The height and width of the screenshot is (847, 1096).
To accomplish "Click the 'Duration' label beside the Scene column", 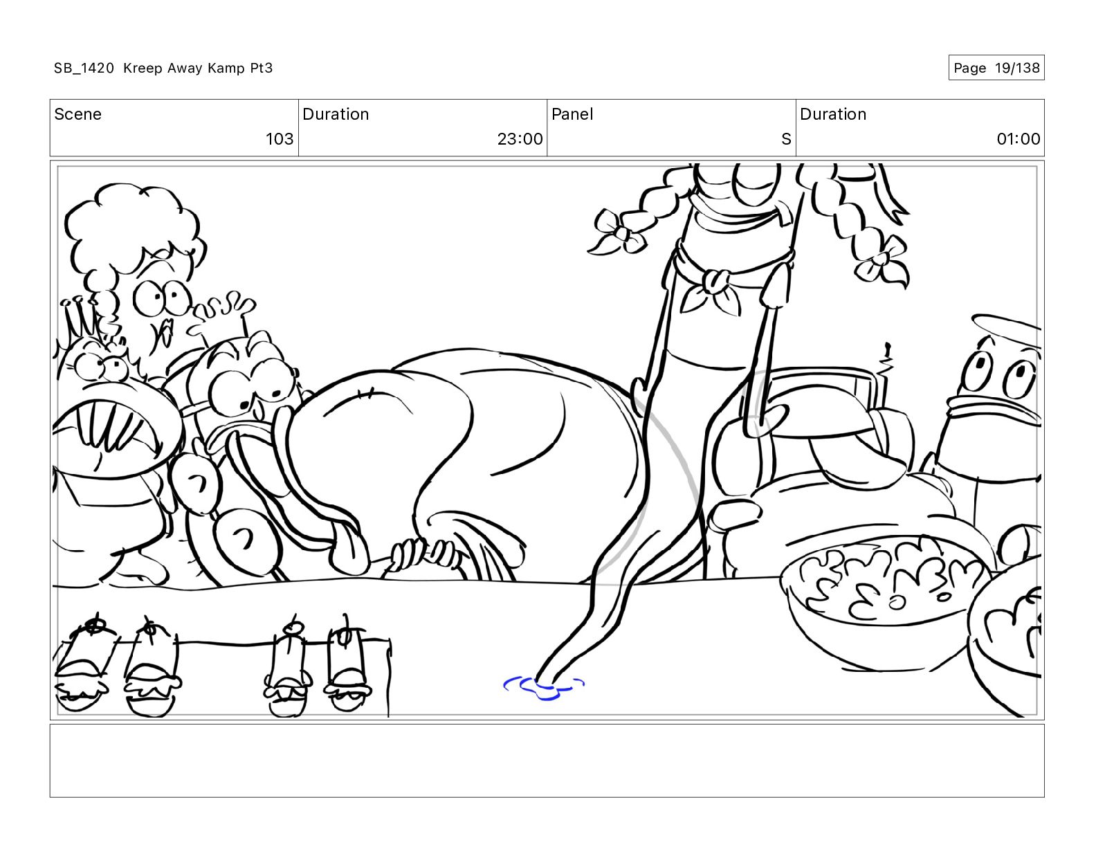I will [336, 114].
